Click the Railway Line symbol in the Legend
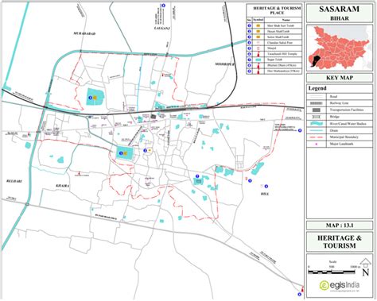 [x=317, y=103]
